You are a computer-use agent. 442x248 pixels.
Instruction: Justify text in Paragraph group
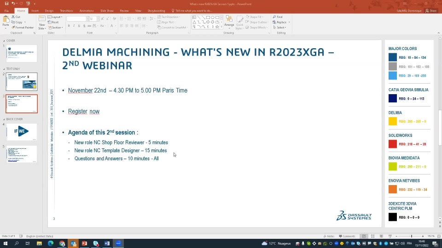pyautogui.click(x=137, y=26)
